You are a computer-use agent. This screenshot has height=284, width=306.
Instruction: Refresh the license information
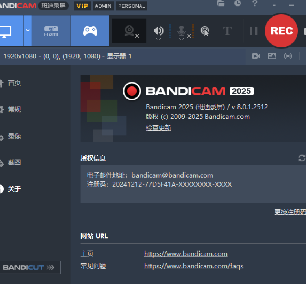coord(301,158)
